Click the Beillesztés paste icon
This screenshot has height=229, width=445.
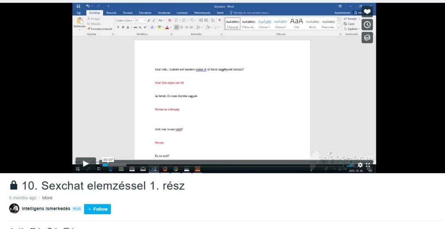pos(80,23)
